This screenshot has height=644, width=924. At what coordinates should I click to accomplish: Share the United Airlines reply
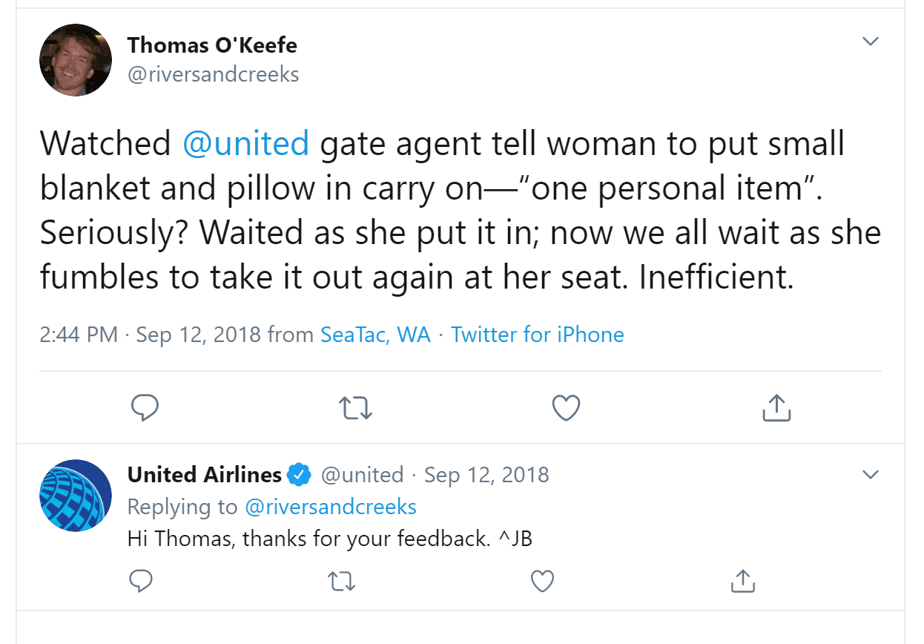743,581
